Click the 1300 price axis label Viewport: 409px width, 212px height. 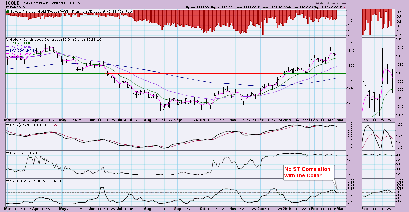[351, 66]
